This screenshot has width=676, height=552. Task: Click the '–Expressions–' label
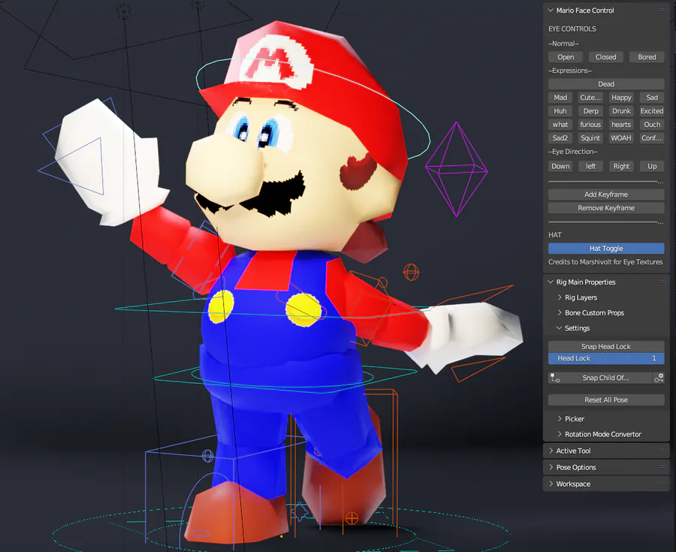[x=570, y=71]
